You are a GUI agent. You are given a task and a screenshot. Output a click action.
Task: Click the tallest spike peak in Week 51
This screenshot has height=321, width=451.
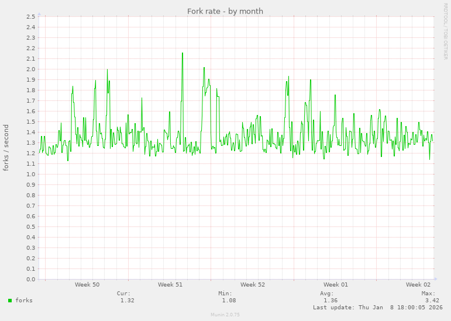point(183,53)
